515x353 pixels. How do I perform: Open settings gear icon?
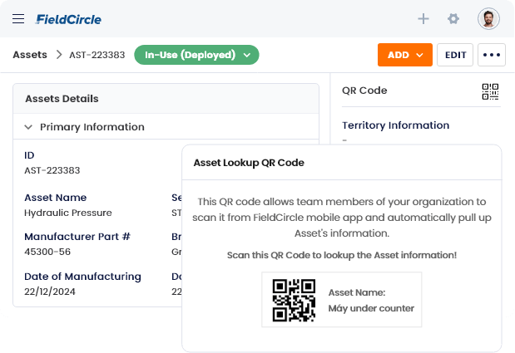pos(453,18)
